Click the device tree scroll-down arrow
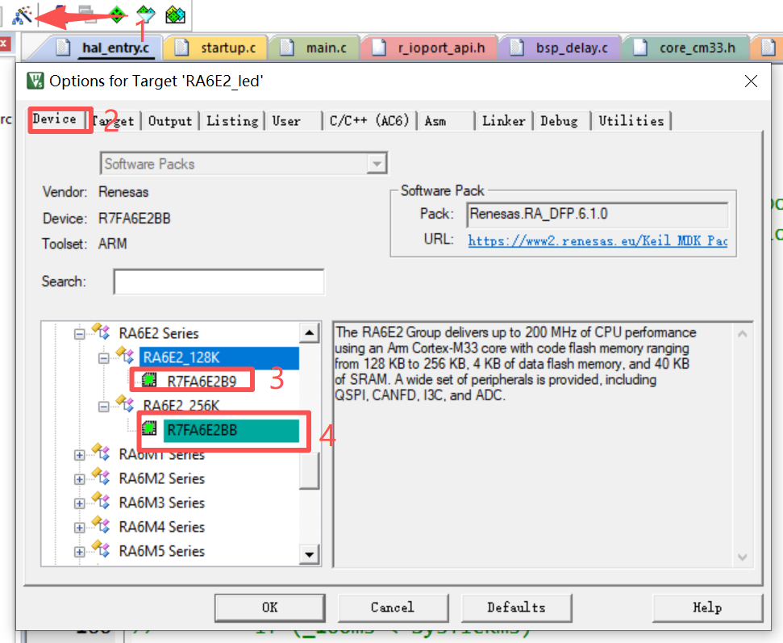 tap(310, 554)
